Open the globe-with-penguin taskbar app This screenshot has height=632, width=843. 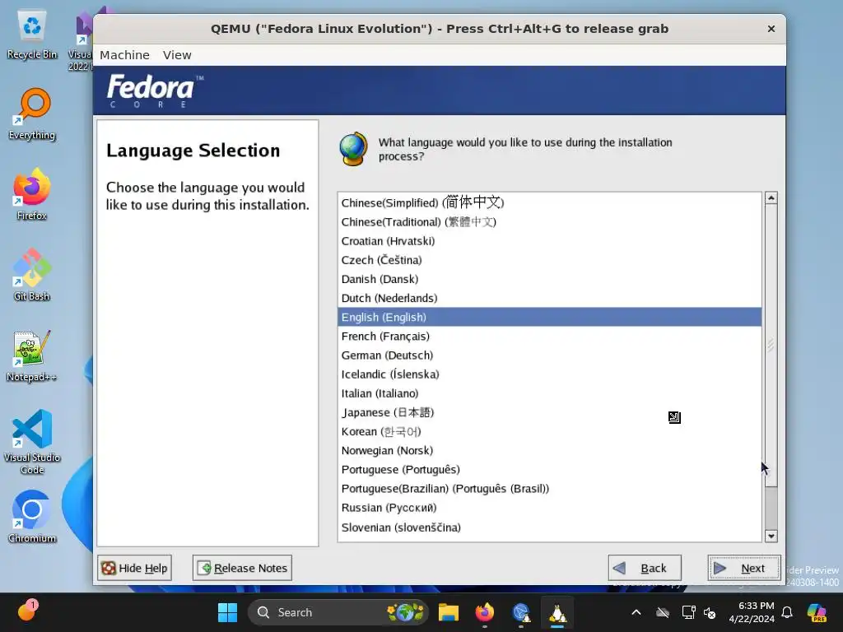pyautogui.click(x=521, y=612)
